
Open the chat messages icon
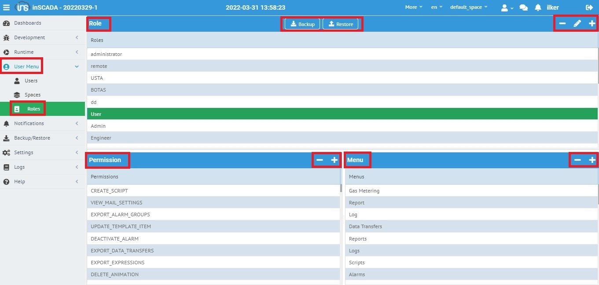pyautogui.click(x=523, y=7)
